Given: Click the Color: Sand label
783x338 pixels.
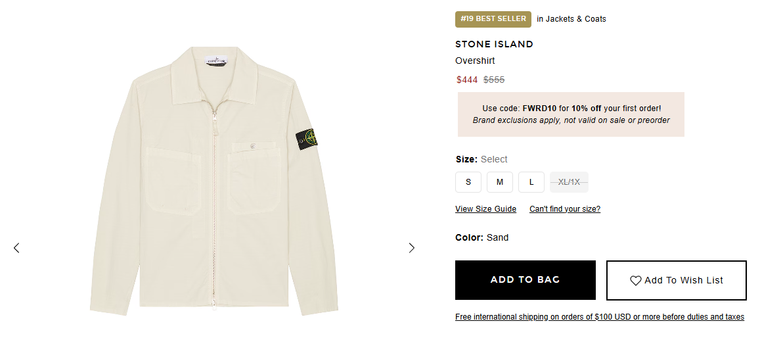Looking at the screenshot, I should 481,237.
